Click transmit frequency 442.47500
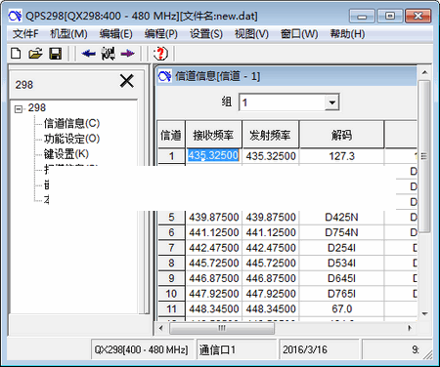 [271, 248]
